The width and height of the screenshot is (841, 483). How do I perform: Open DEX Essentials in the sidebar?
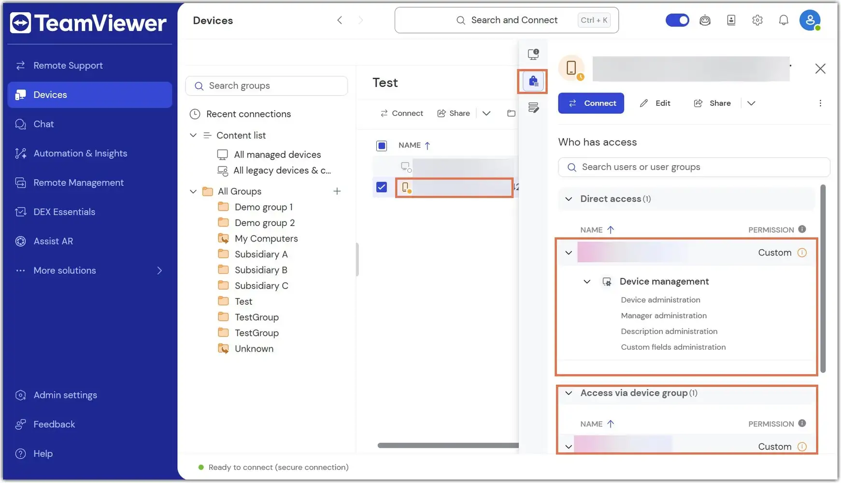pos(89,212)
